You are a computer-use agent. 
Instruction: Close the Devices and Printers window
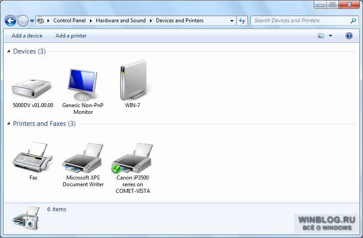tap(350, 4)
